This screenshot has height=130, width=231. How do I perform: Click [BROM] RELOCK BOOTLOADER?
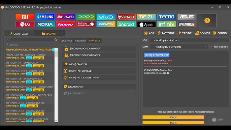99,55
